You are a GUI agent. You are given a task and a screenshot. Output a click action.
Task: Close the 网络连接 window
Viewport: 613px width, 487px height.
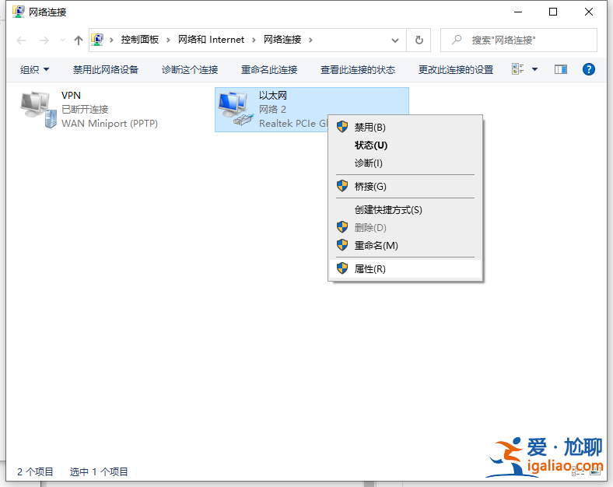point(588,12)
